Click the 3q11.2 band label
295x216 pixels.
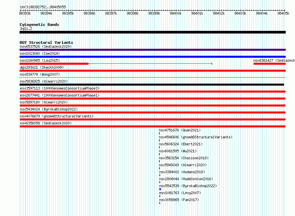pos(26,29)
